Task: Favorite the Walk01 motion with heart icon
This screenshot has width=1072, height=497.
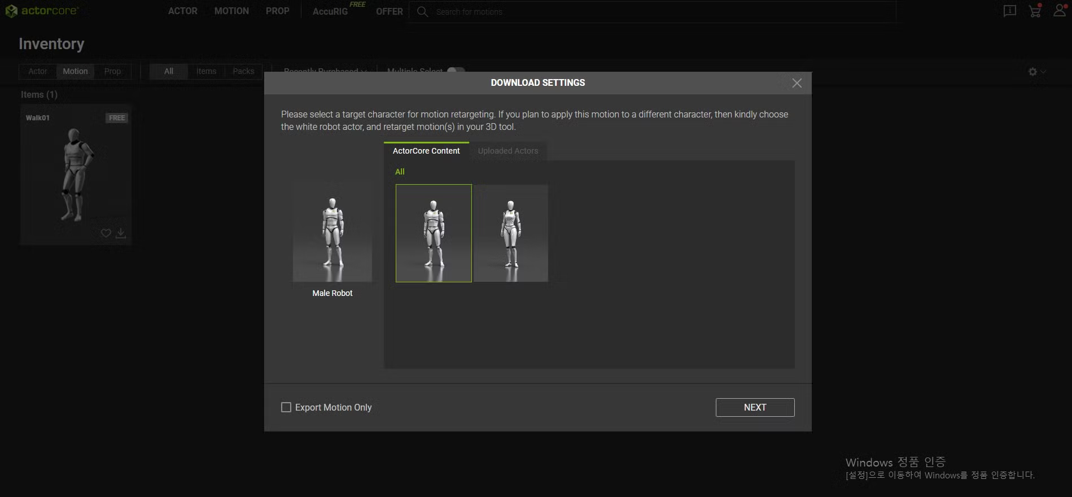Action: [x=106, y=233]
